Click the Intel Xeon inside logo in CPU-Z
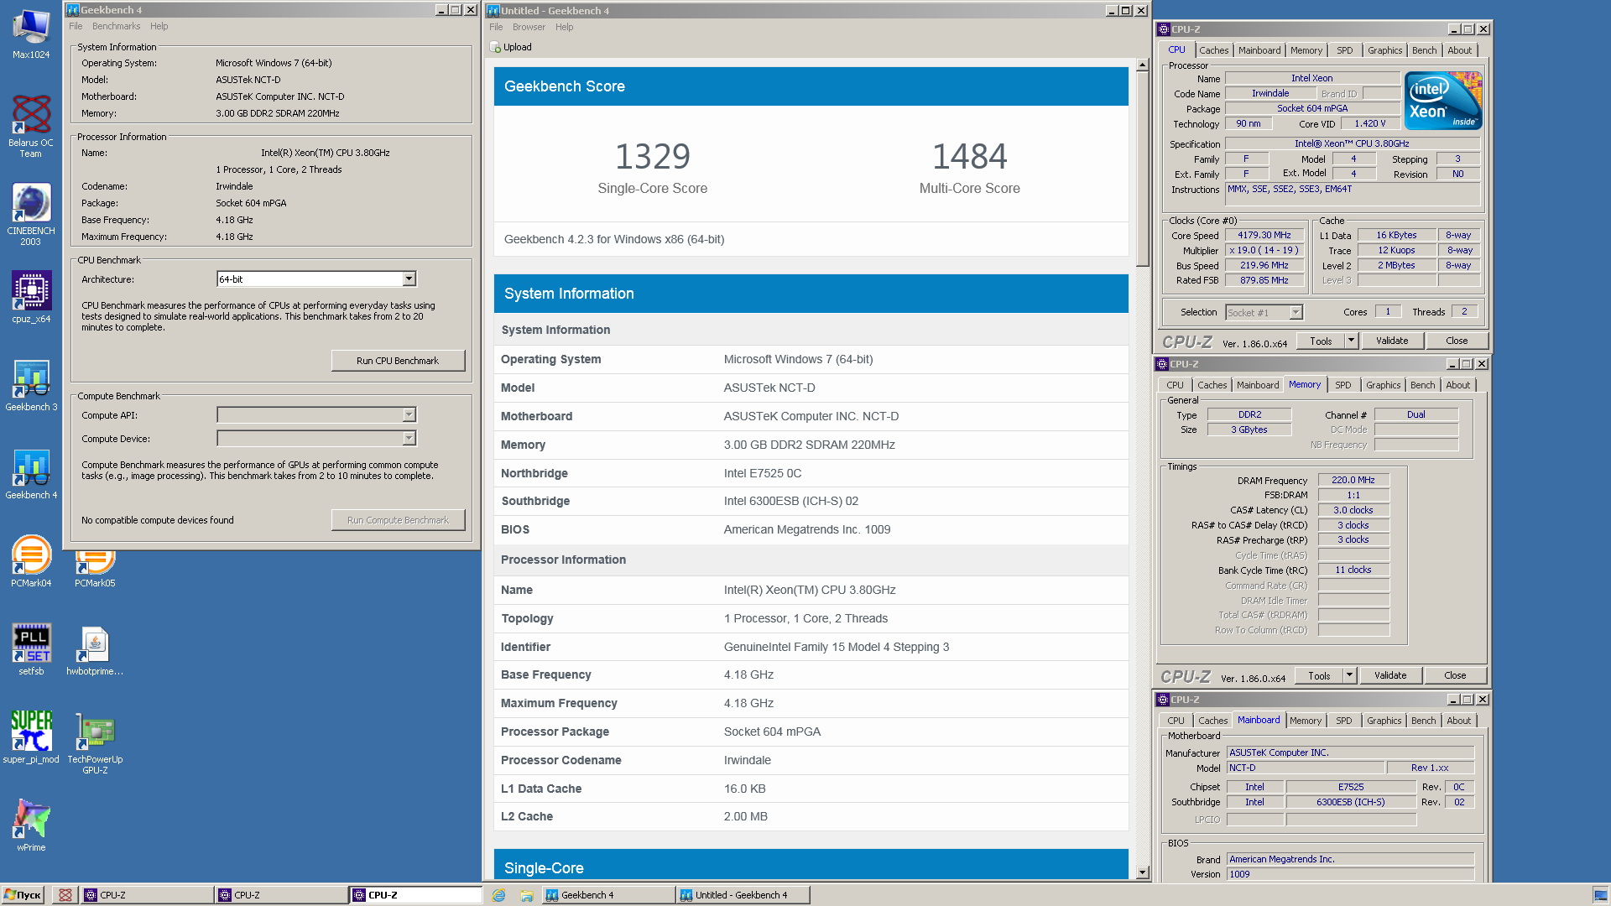This screenshot has height=906, width=1611. click(x=1444, y=100)
